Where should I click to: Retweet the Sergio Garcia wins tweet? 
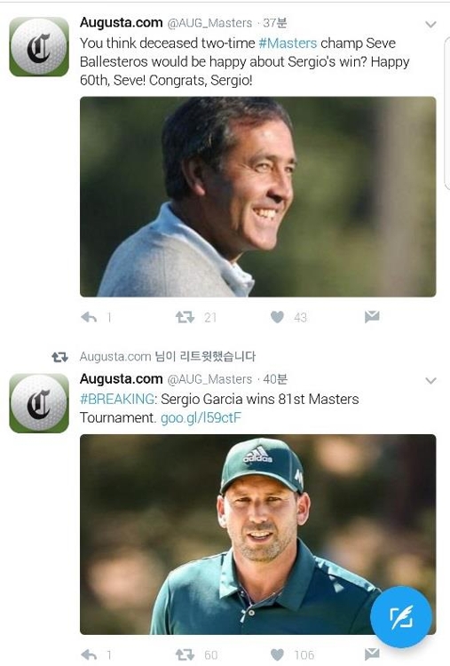(185, 654)
